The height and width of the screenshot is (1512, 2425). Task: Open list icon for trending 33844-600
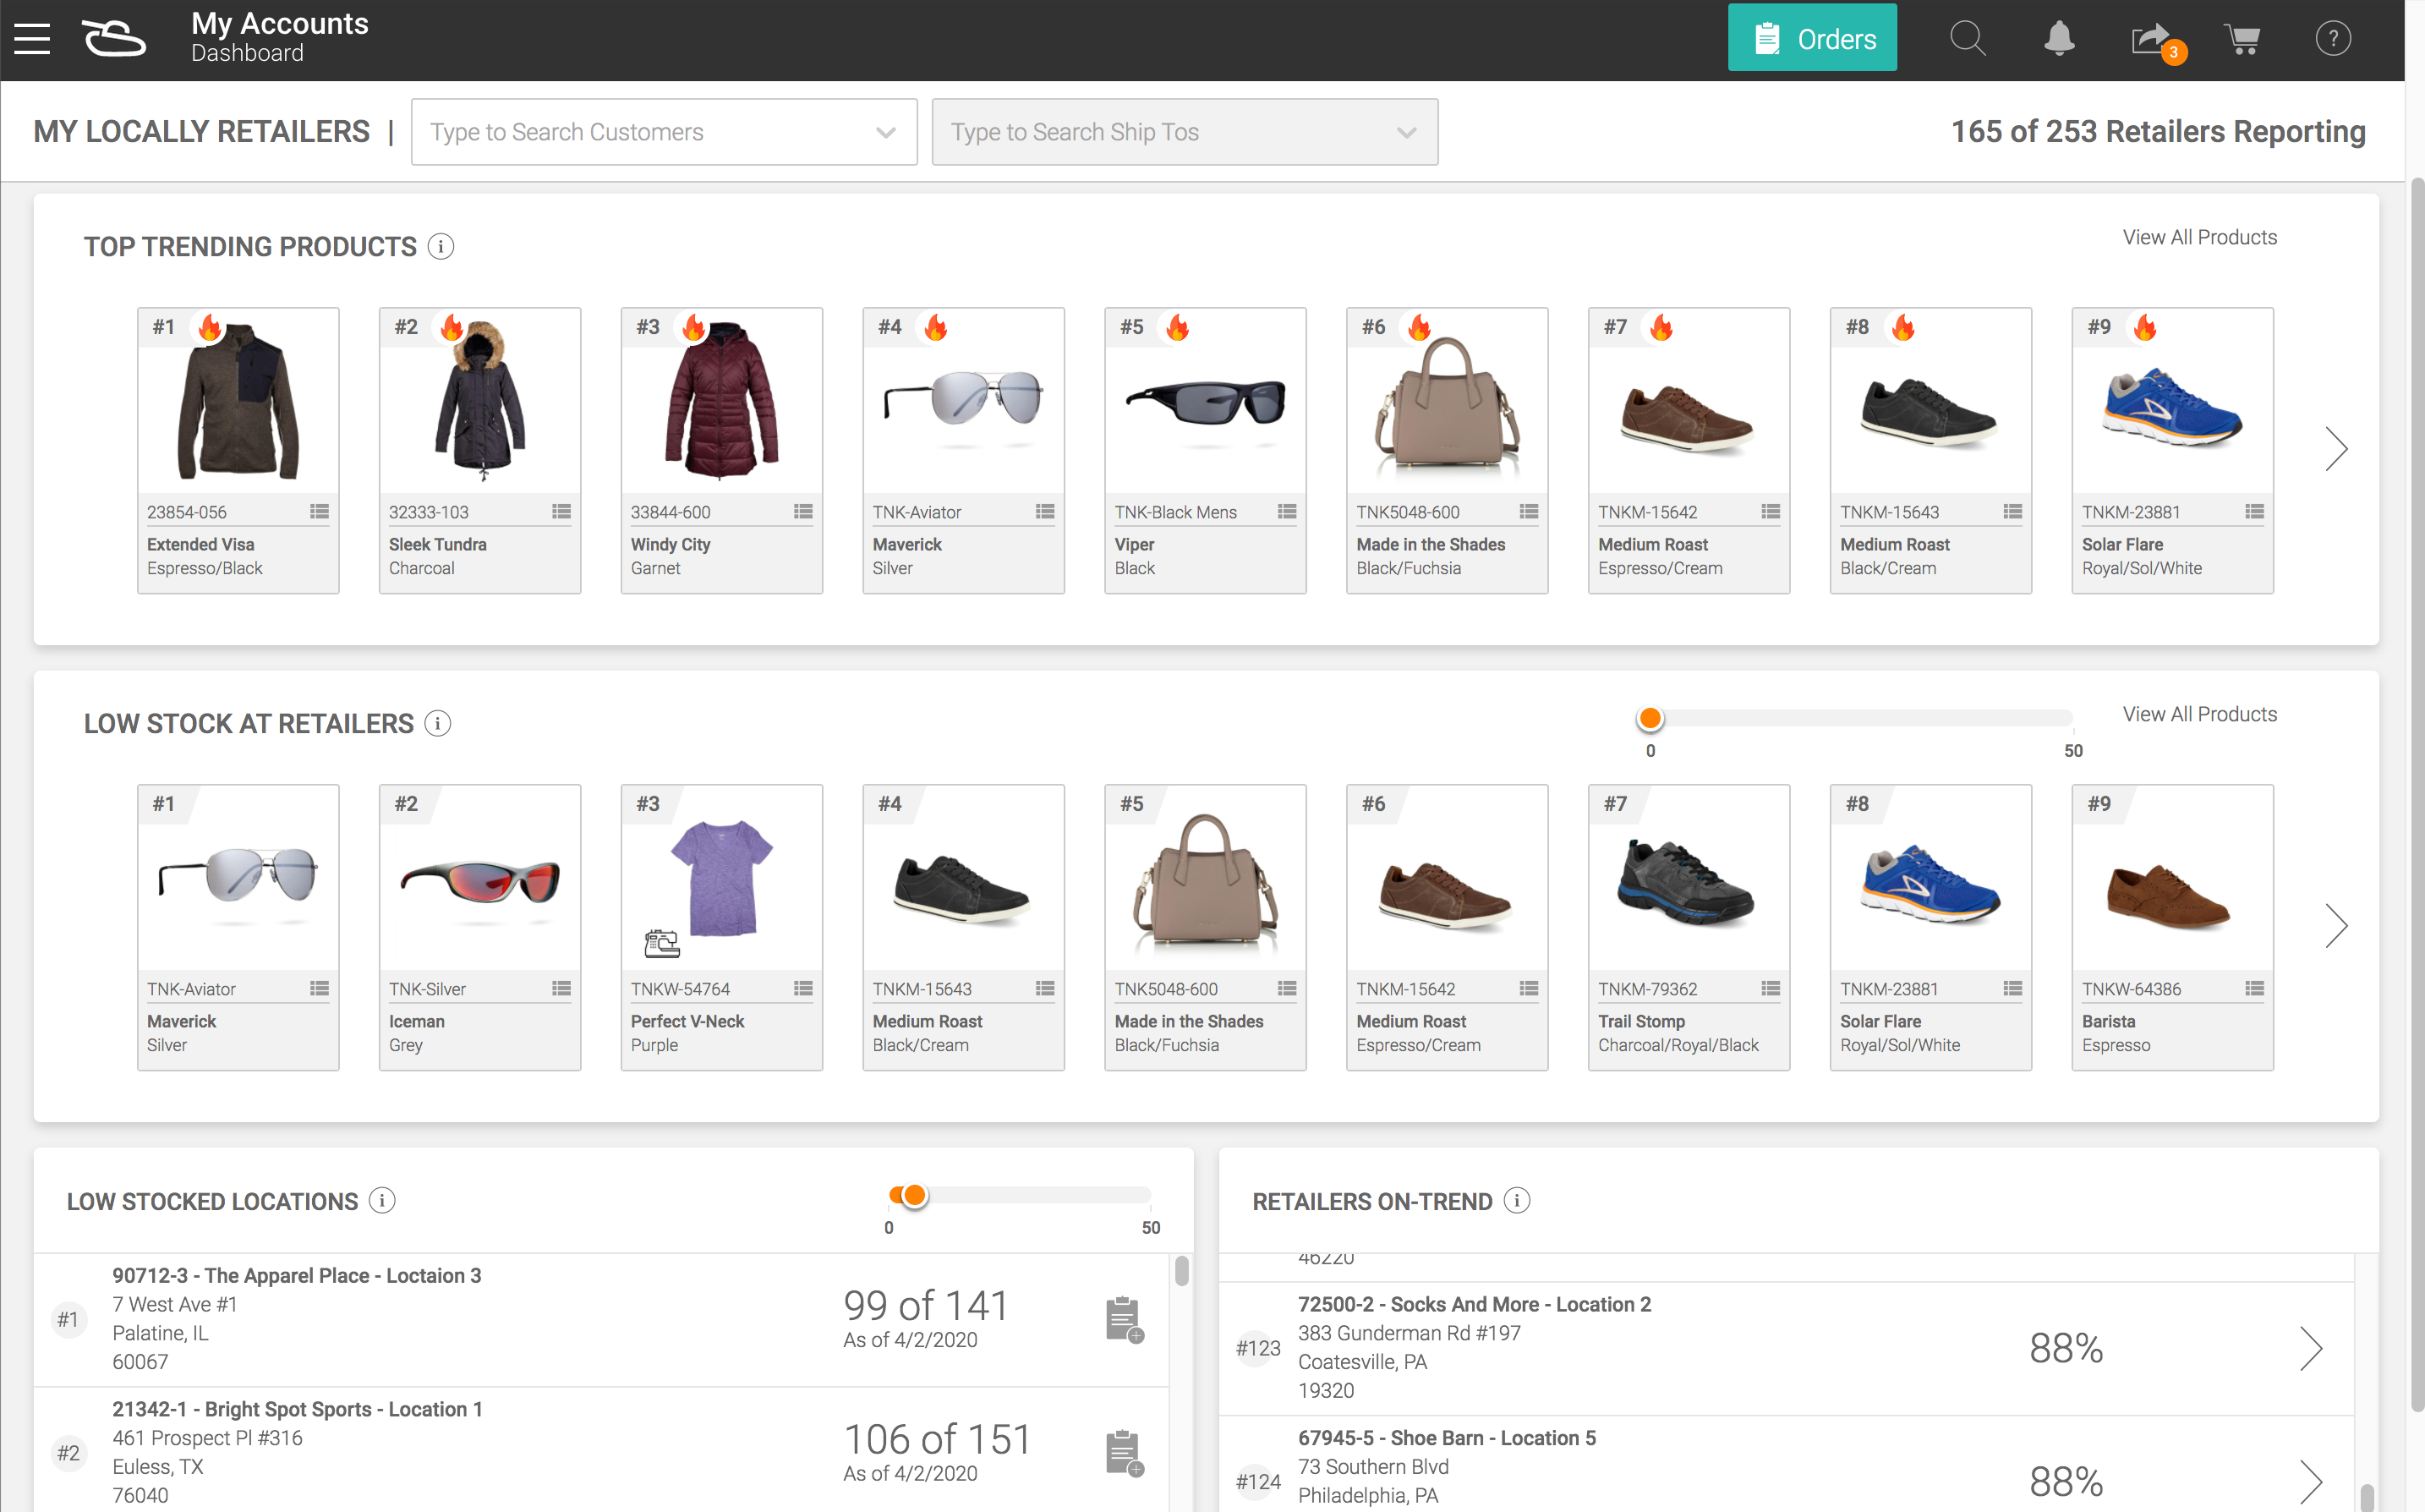pyautogui.click(x=802, y=511)
